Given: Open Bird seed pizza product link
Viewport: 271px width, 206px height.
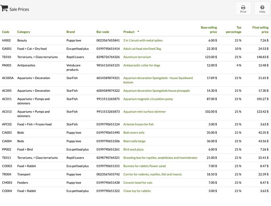Looking at the screenshot, I should 133,150.
